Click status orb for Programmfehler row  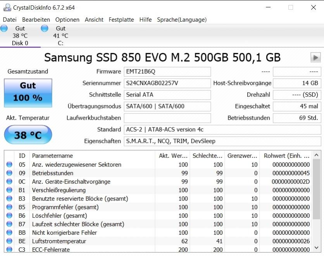(9, 207)
